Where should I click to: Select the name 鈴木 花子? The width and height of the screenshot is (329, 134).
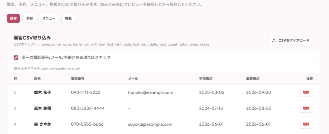point(42,92)
